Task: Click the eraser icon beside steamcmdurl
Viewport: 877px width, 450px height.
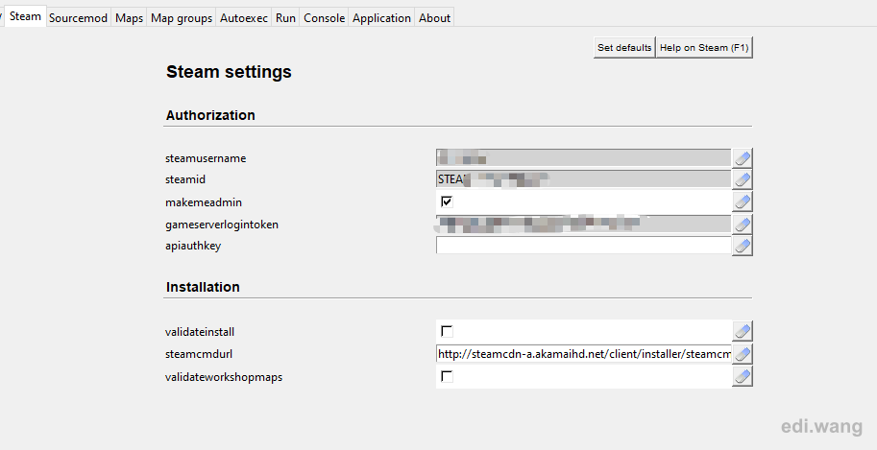Action: coord(743,354)
